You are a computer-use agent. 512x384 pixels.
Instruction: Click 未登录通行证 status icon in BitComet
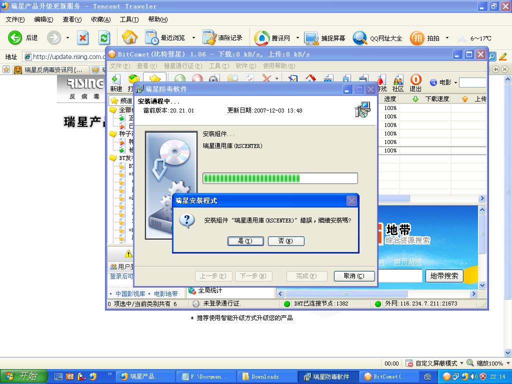tap(196, 303)
